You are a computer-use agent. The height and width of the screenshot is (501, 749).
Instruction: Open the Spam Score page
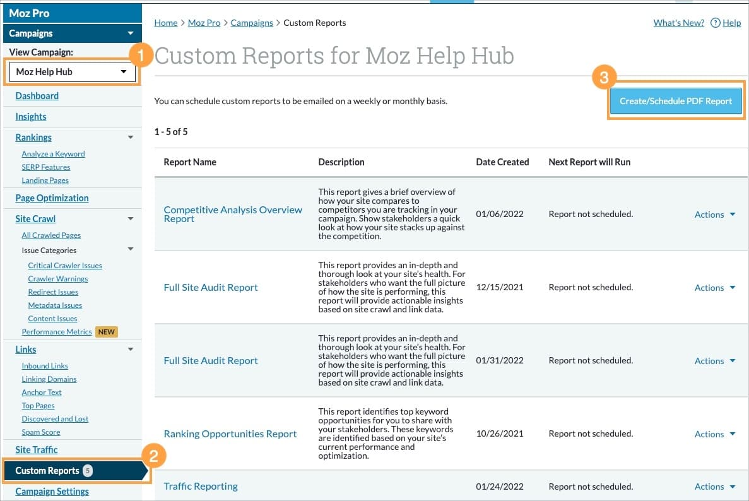coord(41,432)
